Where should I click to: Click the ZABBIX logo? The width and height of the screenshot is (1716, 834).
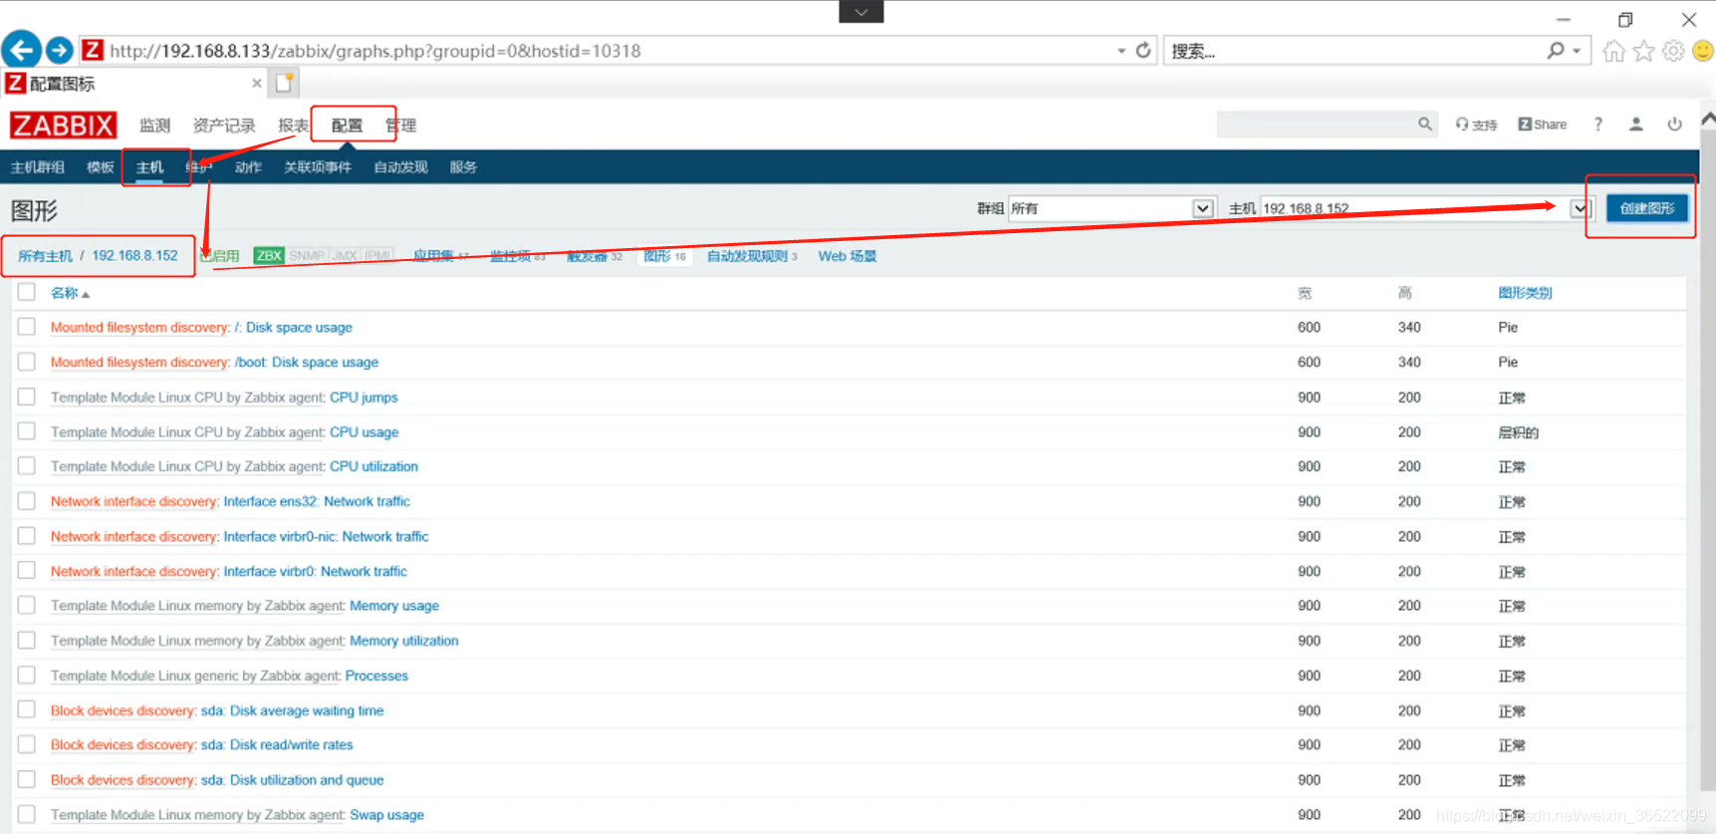click(63, 126)
